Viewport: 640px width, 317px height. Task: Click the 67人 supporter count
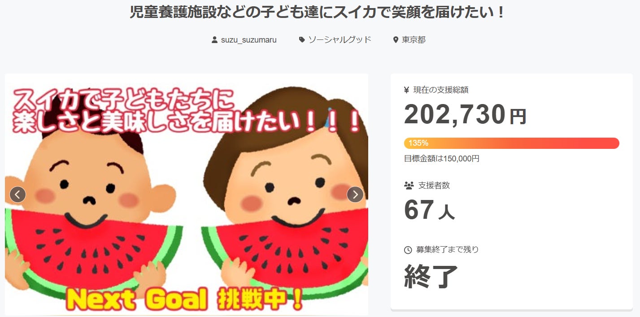429,210
